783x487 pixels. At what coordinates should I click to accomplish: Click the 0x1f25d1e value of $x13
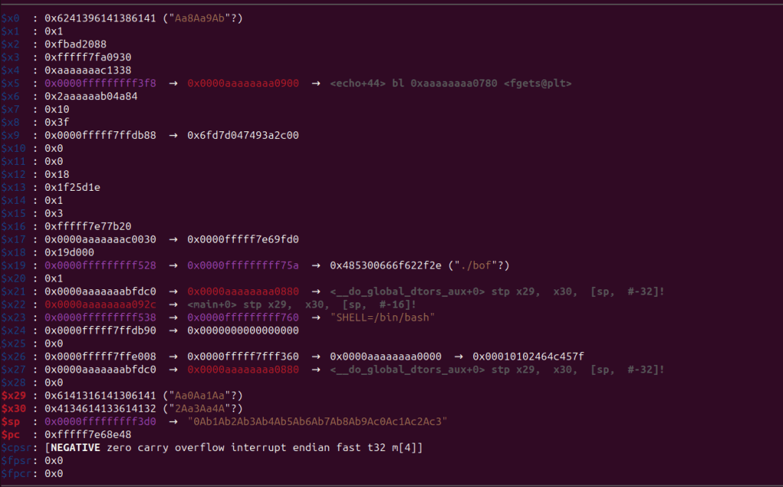[x=73, y=188]
